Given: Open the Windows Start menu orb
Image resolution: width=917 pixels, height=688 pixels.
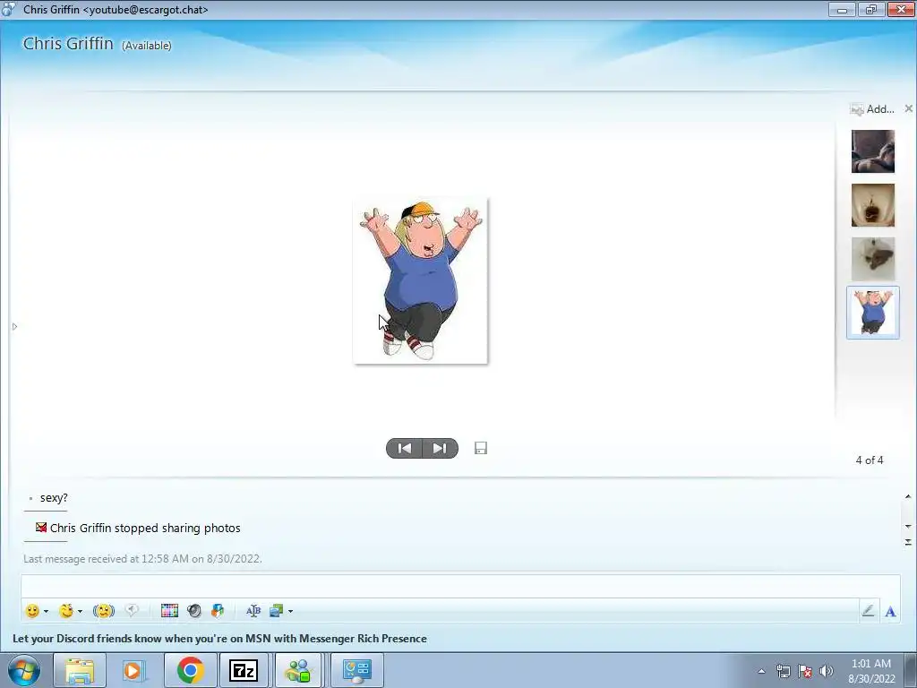Looking at the screenshot, I should click(x=24, y=670).
